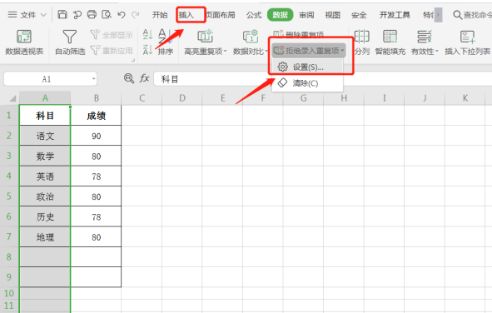The height and width of the screenshot is (313, 492).
Task: Click 删除重复项 remove duplicates
Action: (299, 34)
